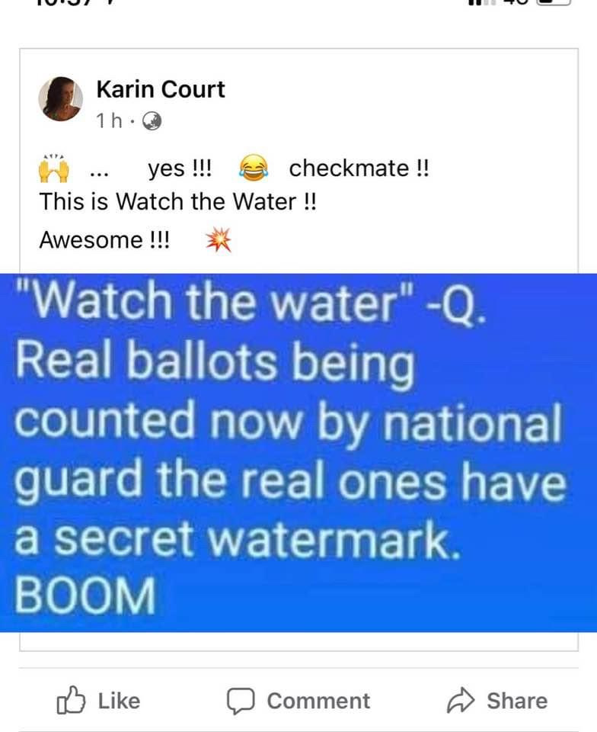The width and height of the screenshot is (597, 732).
Task: Click the red explosion emoji
Action: [219, 240]
